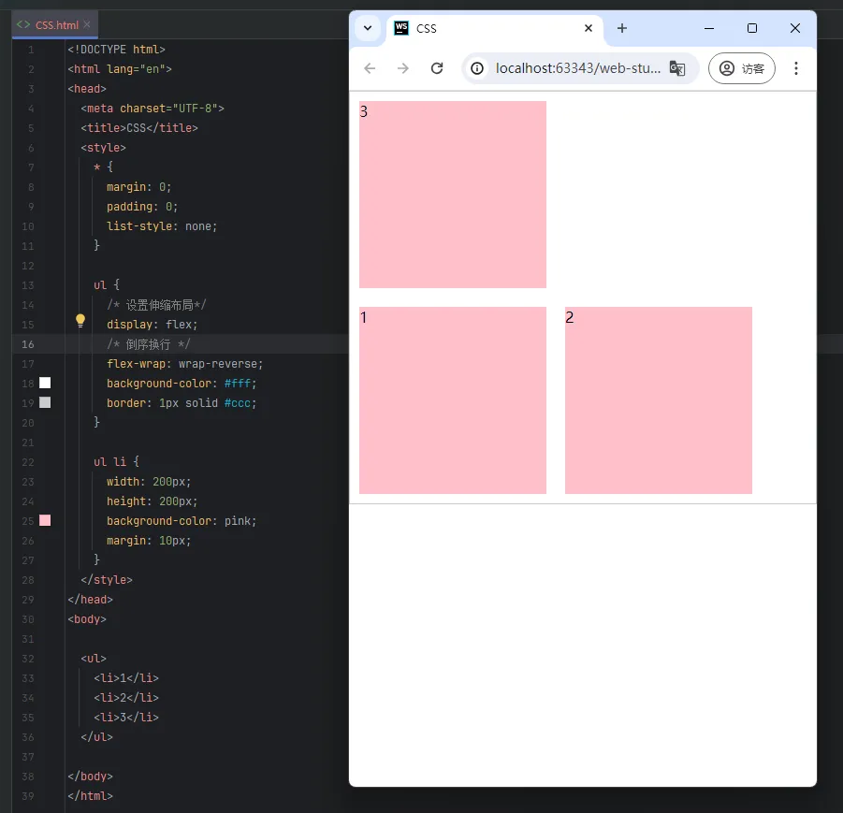Click the pink box labeled 2

tap(658, 400)
